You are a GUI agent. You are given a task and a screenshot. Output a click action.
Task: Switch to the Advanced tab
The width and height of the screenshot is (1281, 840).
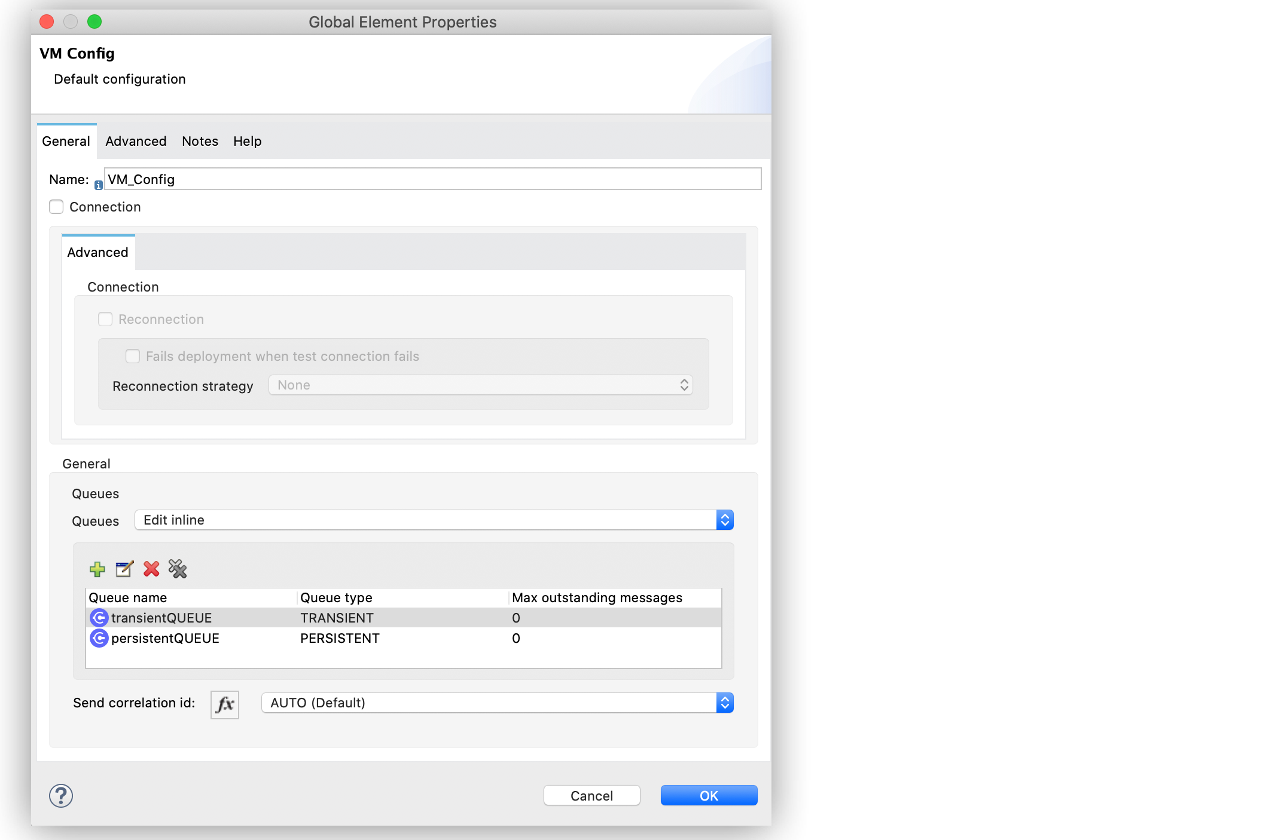click(135, 140)
